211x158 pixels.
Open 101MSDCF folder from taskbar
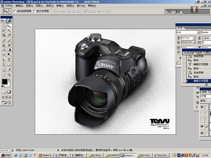click(x=112, y=155)
